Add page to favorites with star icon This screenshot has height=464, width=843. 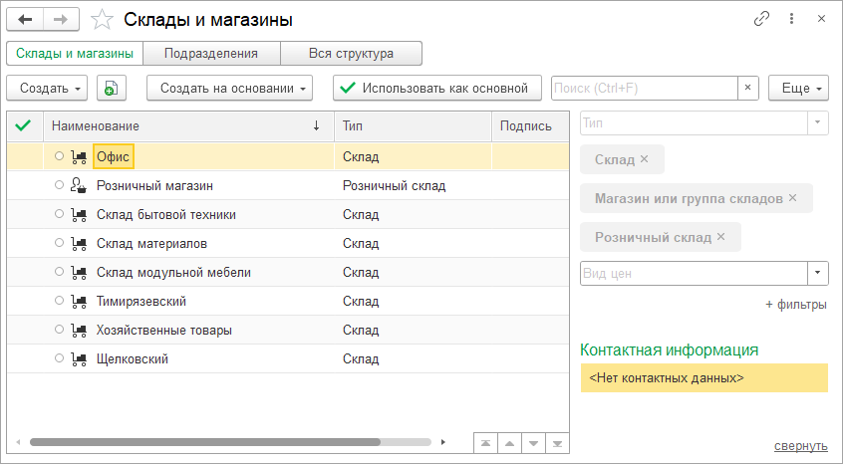101,19
